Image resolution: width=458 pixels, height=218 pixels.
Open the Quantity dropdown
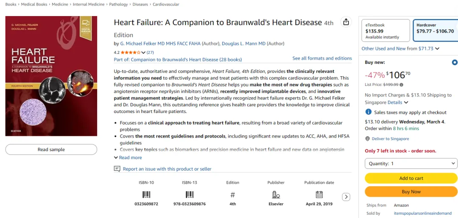[411, 163]
